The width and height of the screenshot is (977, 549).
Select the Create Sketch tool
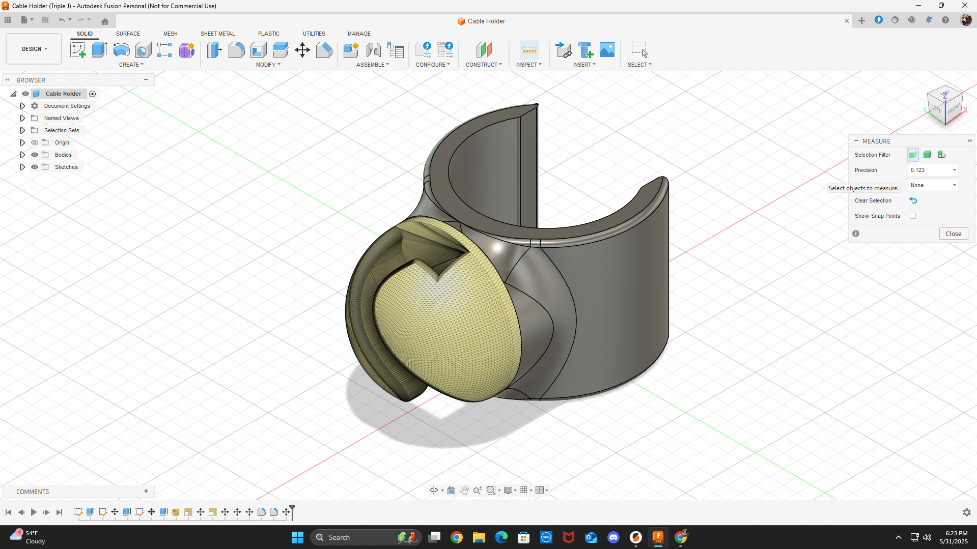click(77, 50)
